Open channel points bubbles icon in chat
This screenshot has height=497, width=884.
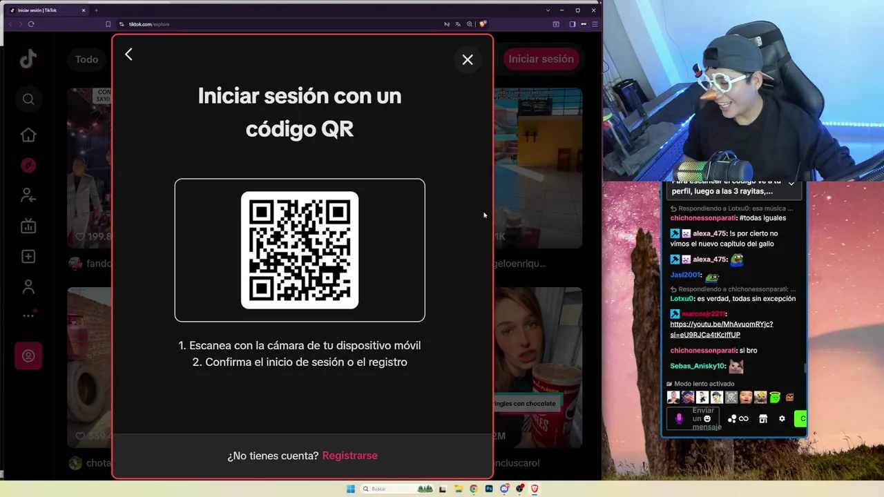[732, 419]
